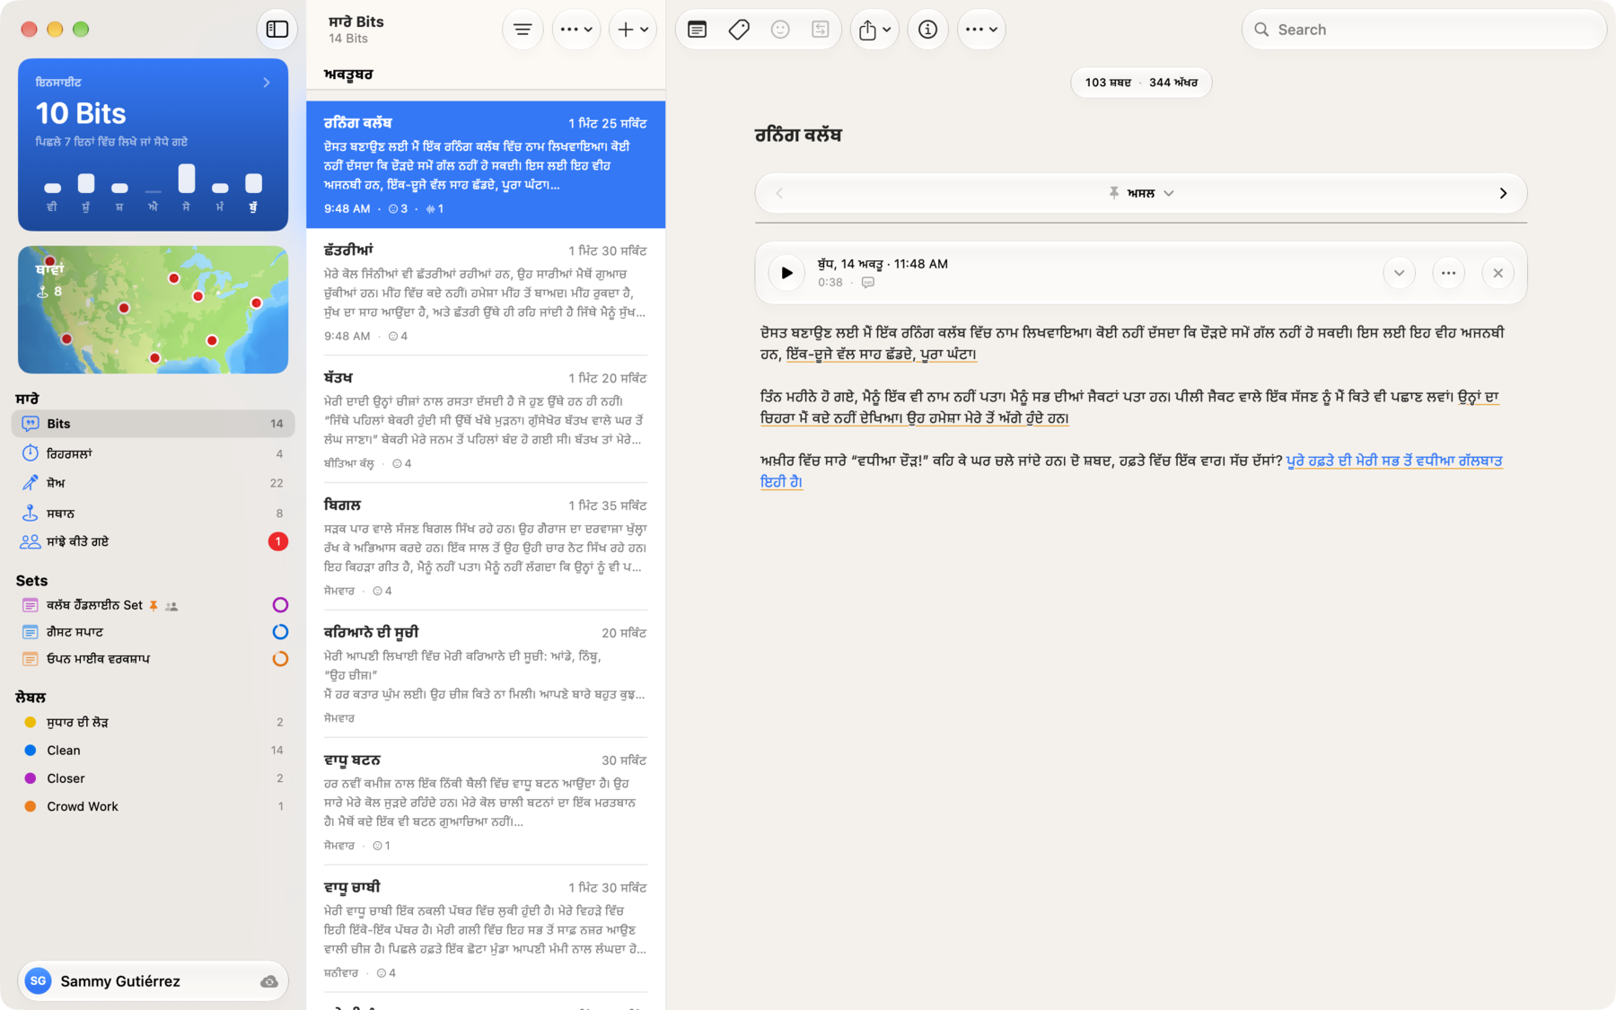Open the info inspector icon
The height and width of the screenshot is (1010, 1616).
click(x=927, y=30)
